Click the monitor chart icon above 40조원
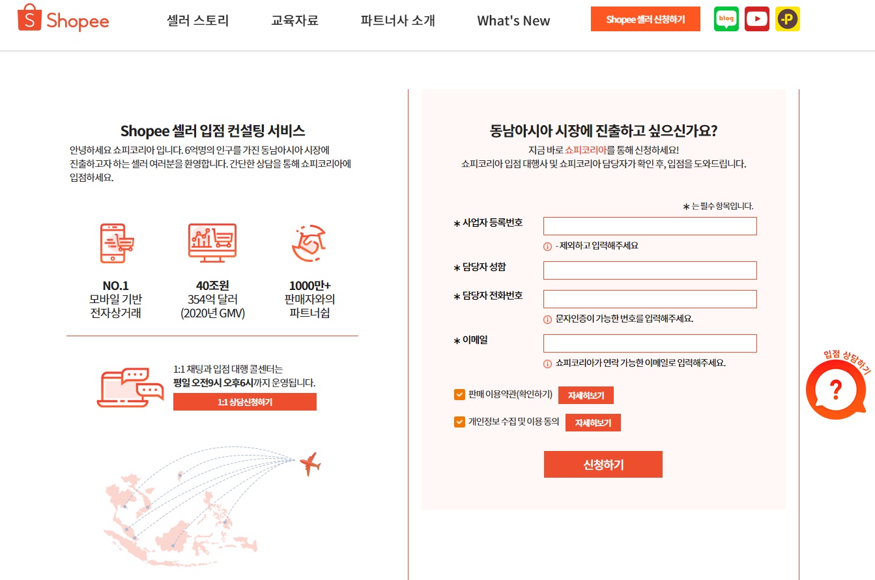Screen dimensions: 875x580 point(212,242)
